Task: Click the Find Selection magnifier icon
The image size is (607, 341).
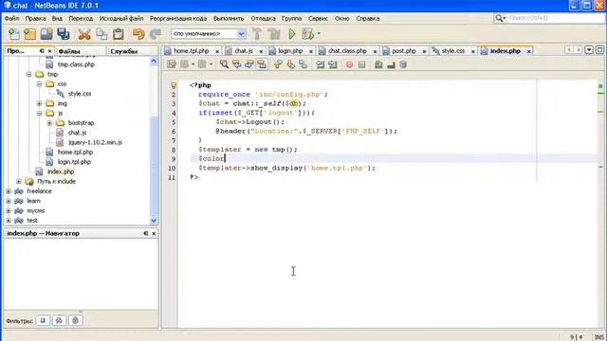Action: point(224,64)
